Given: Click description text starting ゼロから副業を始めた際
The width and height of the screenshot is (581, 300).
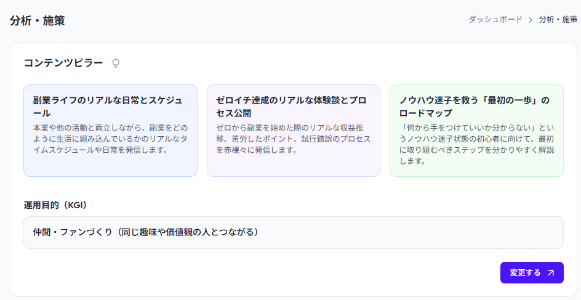Looking at the screenshot, I should click(x=293, y=139).
